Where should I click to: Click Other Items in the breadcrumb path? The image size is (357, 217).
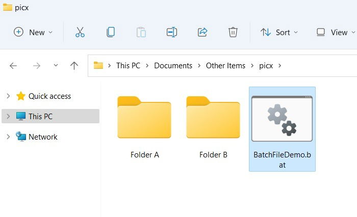pyautogui.click(x=225, y=66)
